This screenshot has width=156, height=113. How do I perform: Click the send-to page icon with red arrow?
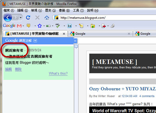pyautogui.click(x=104, y=26)
